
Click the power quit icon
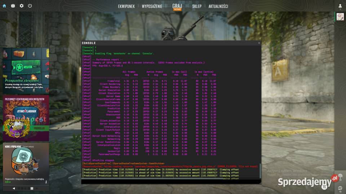30,6
